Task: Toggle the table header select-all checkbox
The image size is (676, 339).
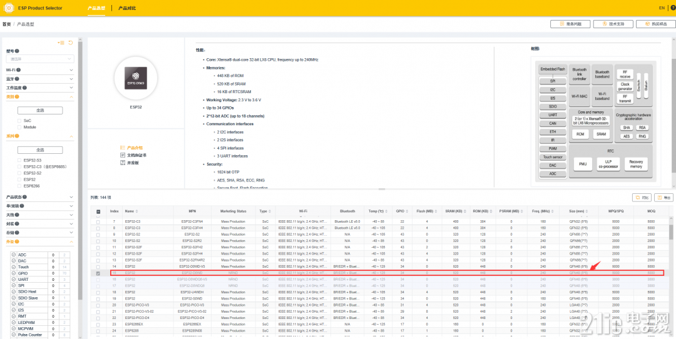Action: (x=98, y=211)
